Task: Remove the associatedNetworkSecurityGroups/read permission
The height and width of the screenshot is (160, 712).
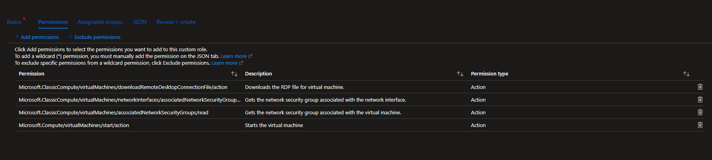Action: click(x=700, y=112)
